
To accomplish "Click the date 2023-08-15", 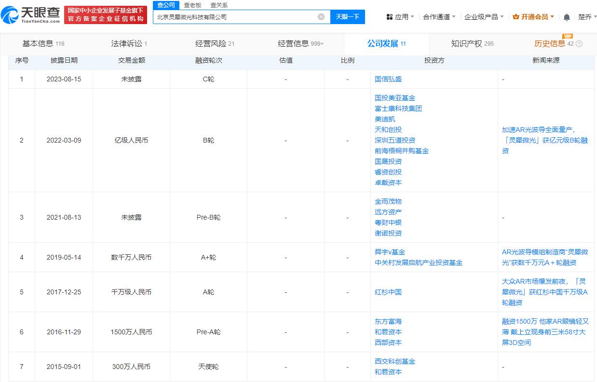I will coord(64,79).
